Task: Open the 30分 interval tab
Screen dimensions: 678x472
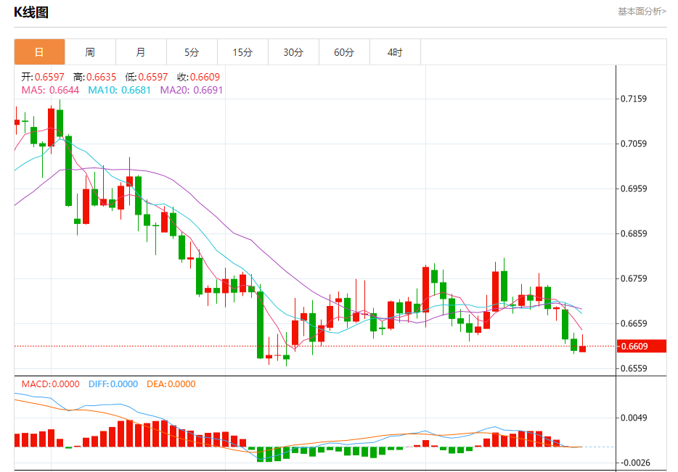Action: pos(293,52)
